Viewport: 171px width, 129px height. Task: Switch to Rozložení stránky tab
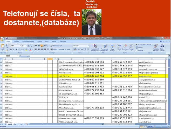coord(28,42)
